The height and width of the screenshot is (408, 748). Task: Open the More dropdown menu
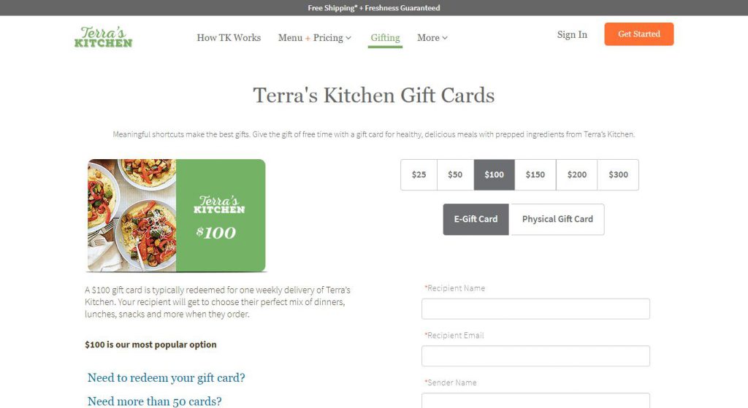point(432,38)
